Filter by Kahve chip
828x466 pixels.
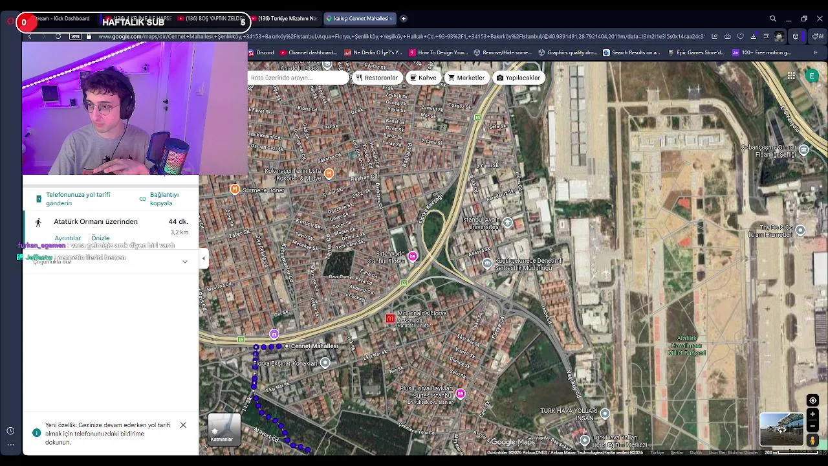[423, 78]
